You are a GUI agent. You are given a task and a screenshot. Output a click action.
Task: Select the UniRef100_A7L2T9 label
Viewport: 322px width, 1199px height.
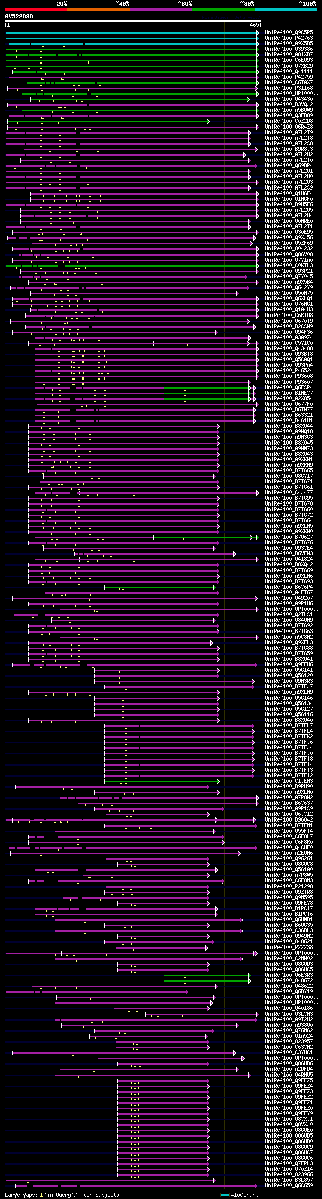point(289,132)
